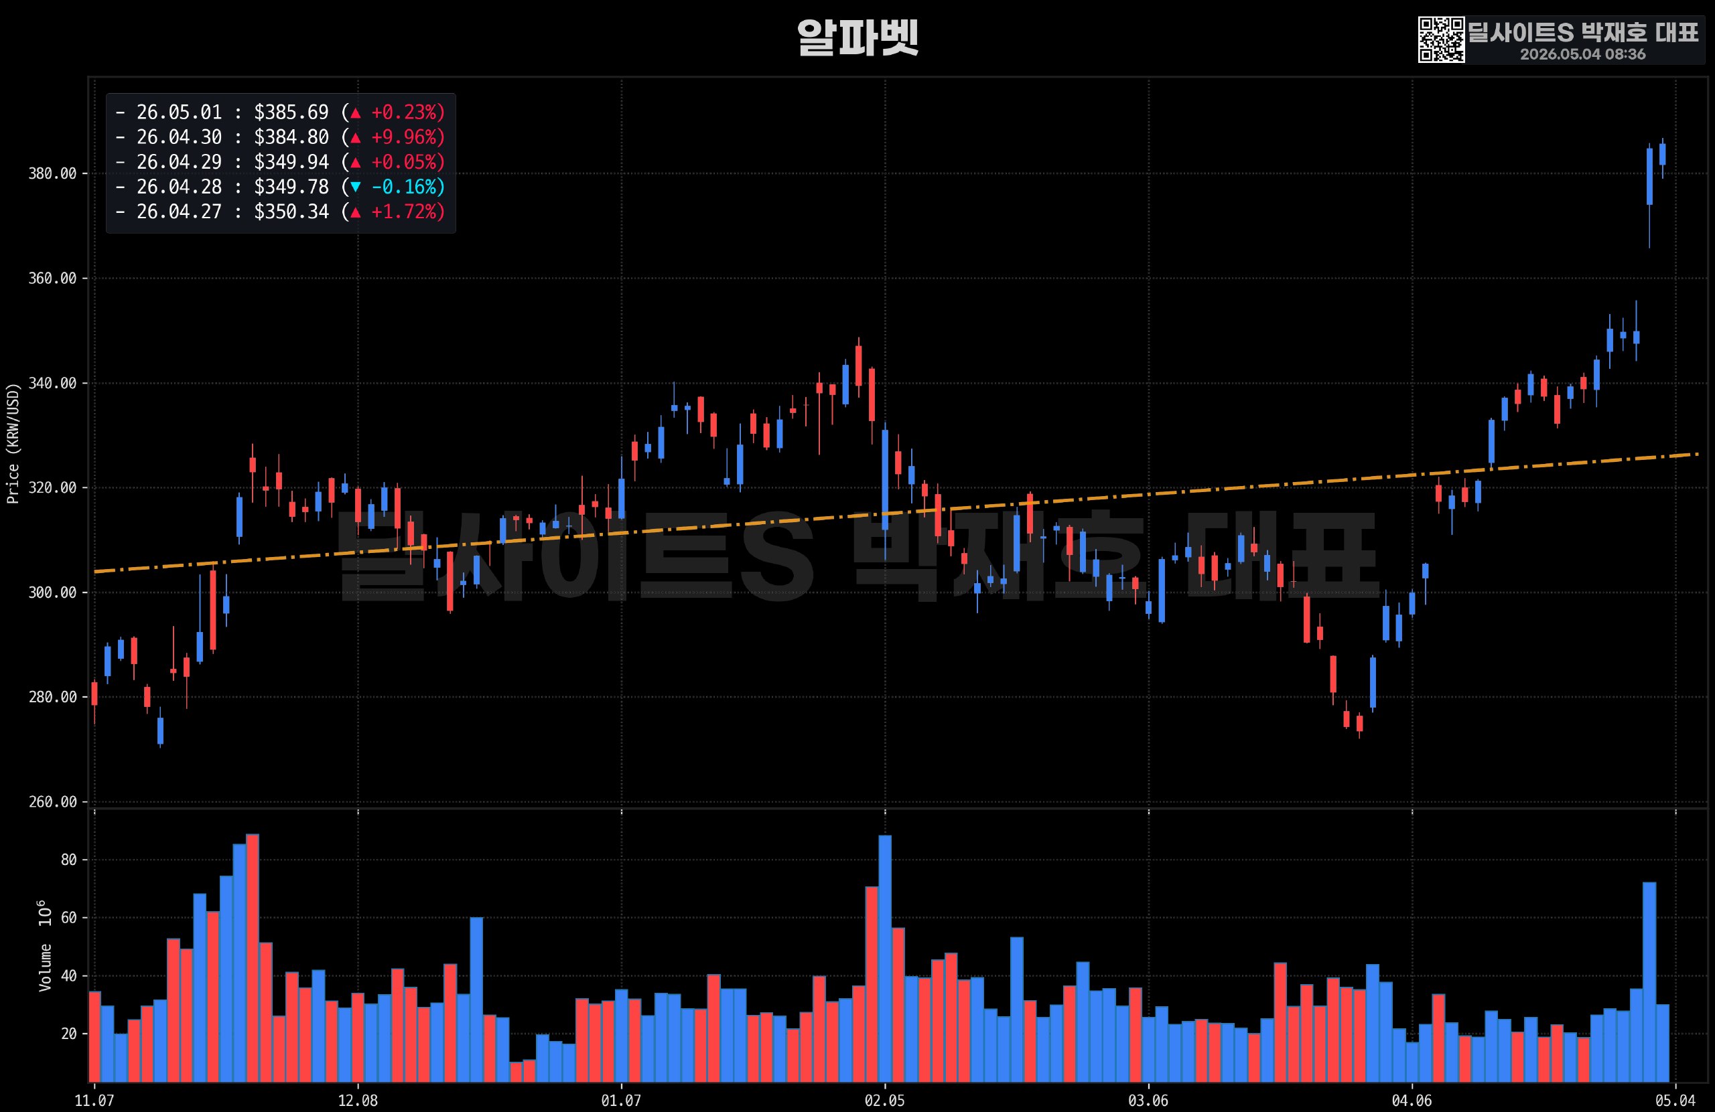Click the volume axis label 40
This screenshot has width=1715, height=1112.
point(68,976)
